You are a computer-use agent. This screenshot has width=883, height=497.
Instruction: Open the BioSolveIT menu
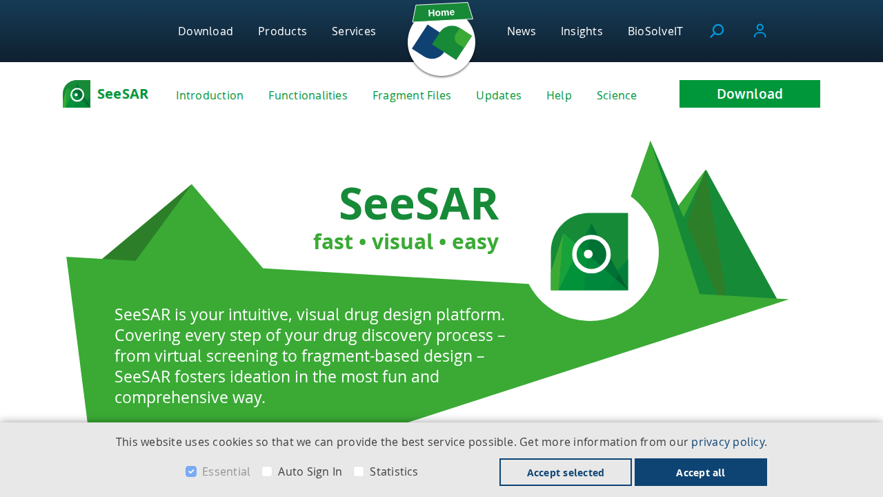(x=655, y=31)
